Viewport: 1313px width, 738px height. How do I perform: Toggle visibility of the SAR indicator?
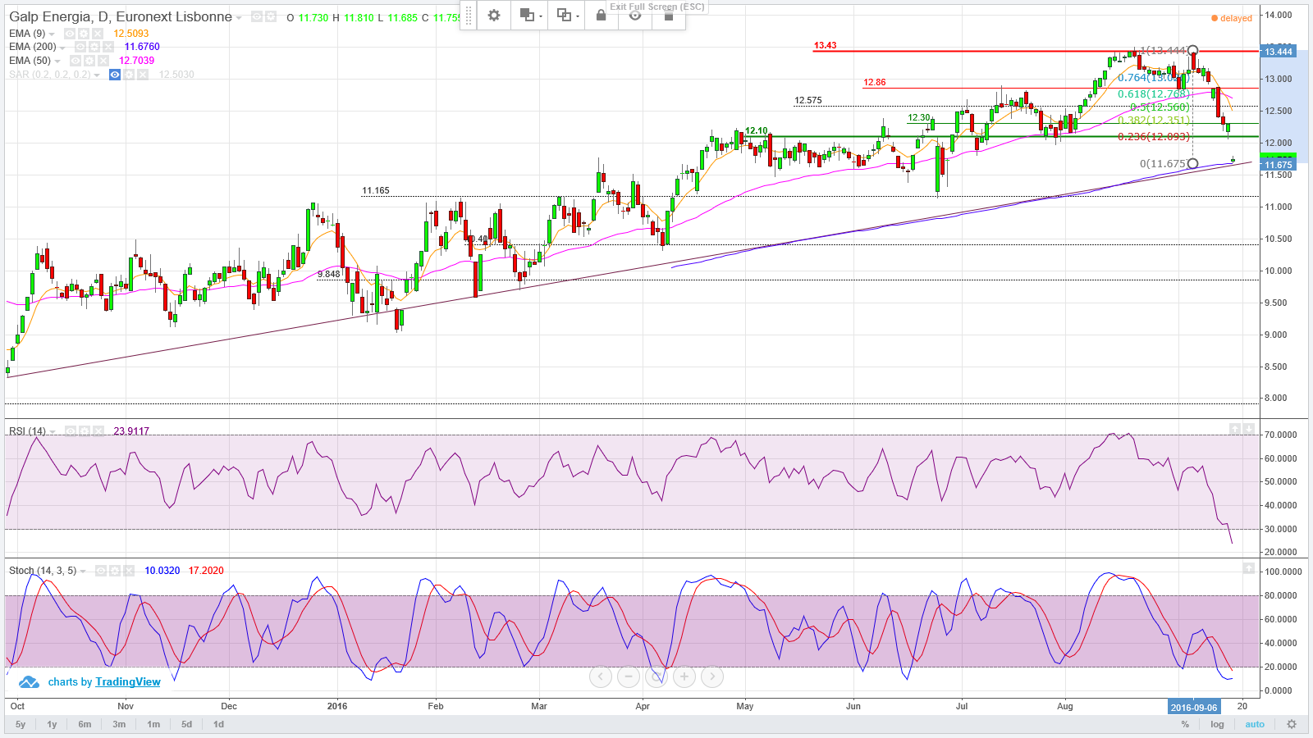pyautogui.click(x=115, y=75)
